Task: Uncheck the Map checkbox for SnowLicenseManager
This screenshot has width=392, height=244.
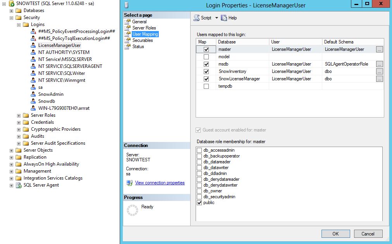Action: coord(206,79)
